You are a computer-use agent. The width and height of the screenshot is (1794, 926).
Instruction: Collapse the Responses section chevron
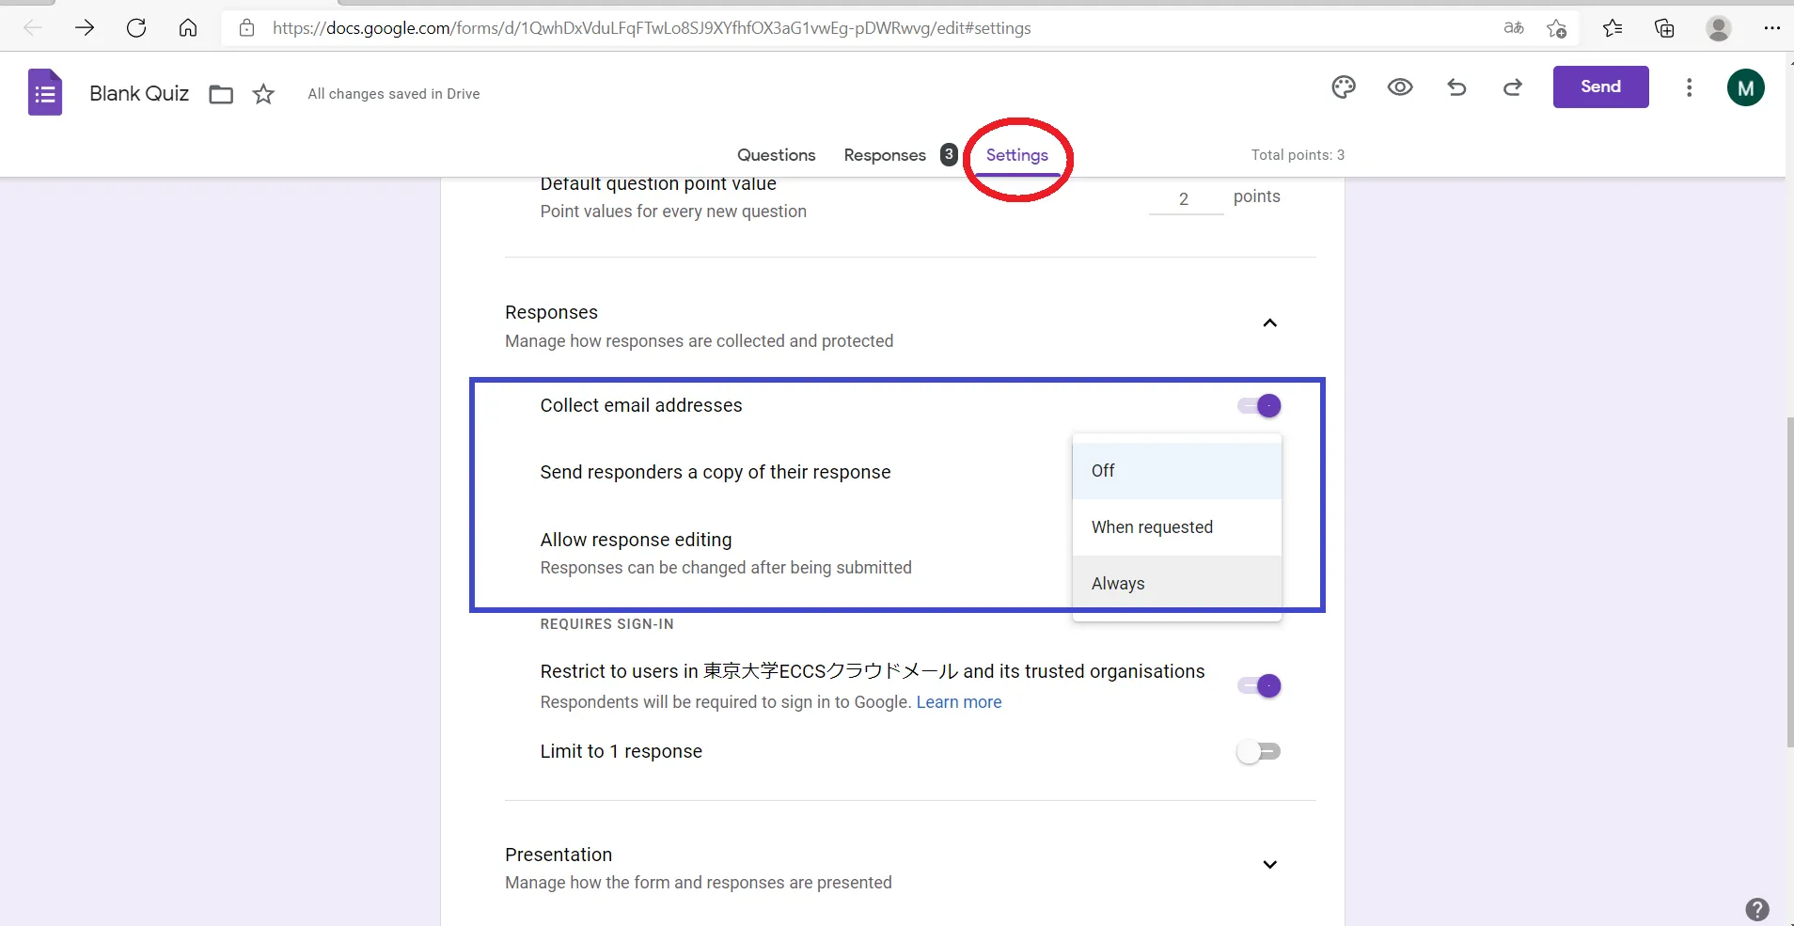click(x=1269, y=323)
